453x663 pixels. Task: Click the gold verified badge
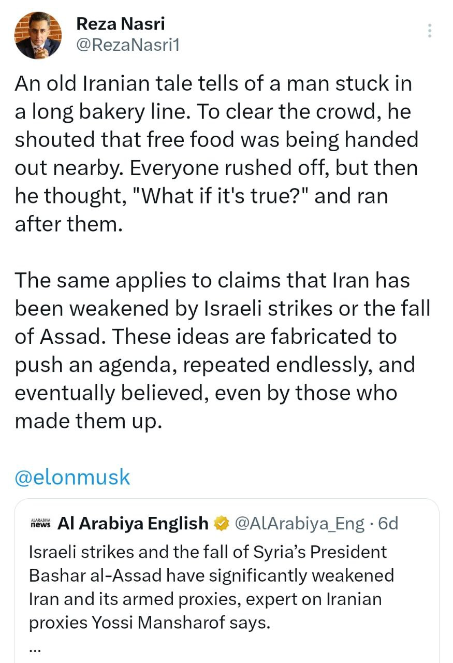coord(222,524)
